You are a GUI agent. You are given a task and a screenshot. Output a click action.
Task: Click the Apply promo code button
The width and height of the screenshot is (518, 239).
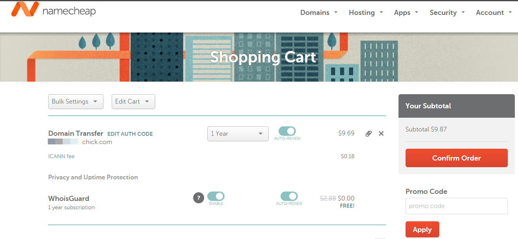[x=422, y=230]
